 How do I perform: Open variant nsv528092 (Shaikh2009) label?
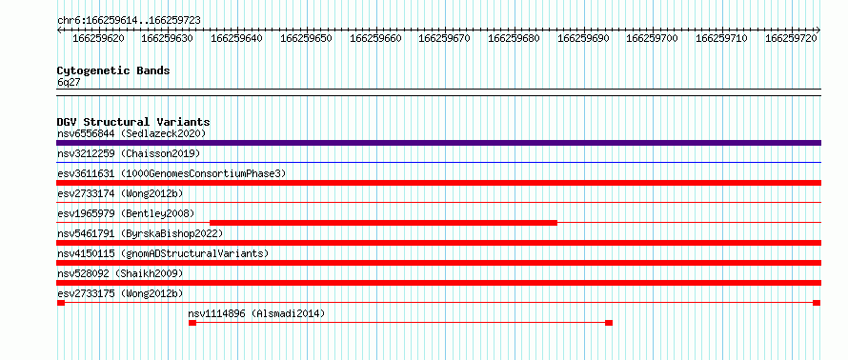tap(120, 273)
